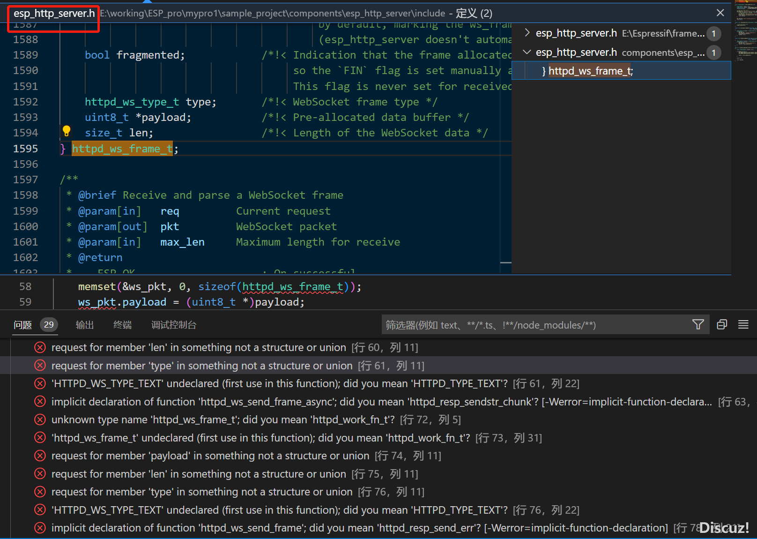The image size is (757, 539).
Task: Click the error icon of HTTPD_WS_TYPE_TEXT line 76 error
Action: (x=40, y=510)
